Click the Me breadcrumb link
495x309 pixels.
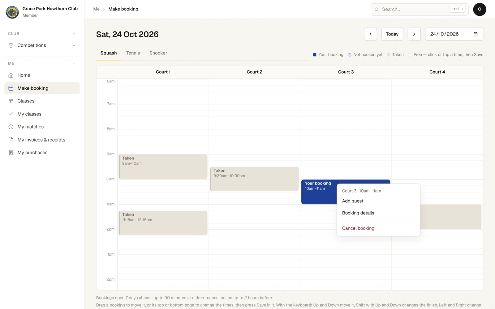point(97,9)
